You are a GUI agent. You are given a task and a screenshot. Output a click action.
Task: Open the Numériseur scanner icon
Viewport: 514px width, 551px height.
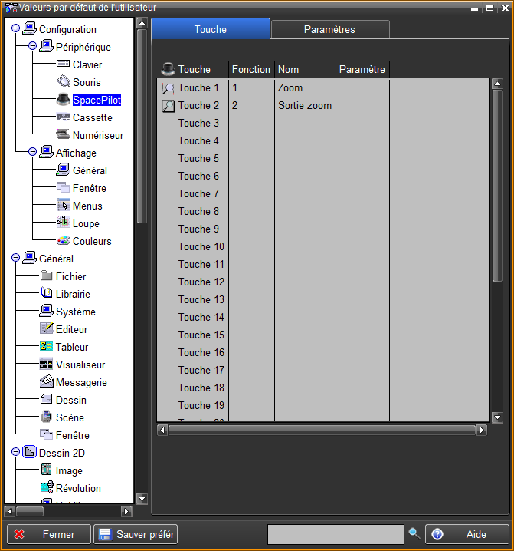click(63, 135)
